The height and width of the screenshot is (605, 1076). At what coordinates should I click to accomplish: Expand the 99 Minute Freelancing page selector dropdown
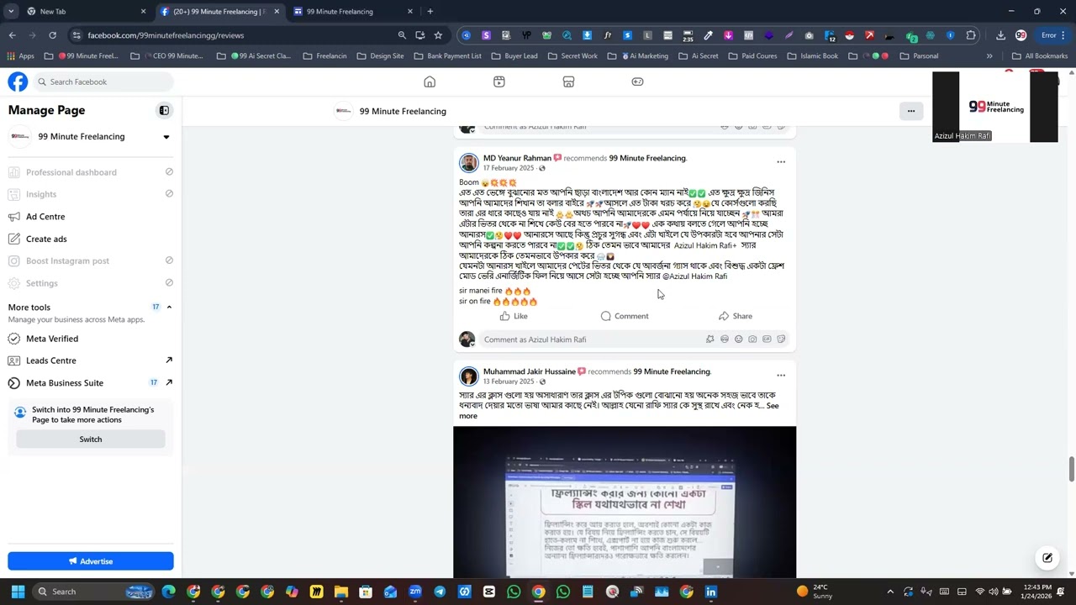(166, 136)
